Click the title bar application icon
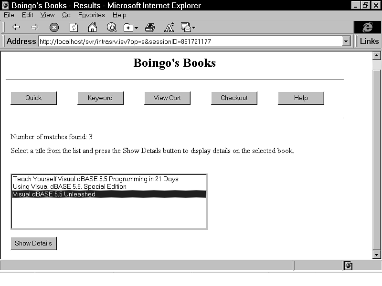The image size is (382, 286). [x=5, y=5]
